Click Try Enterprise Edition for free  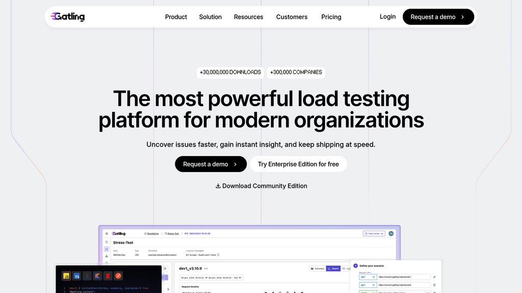[x=298, y=164]
